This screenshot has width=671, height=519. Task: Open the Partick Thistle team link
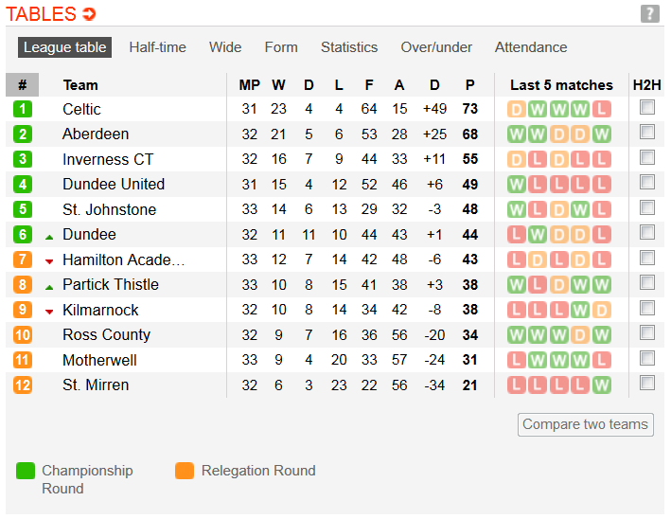click(110, 284)
